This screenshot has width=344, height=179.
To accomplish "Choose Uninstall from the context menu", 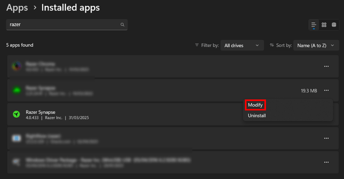I will (x=257, y=116).
